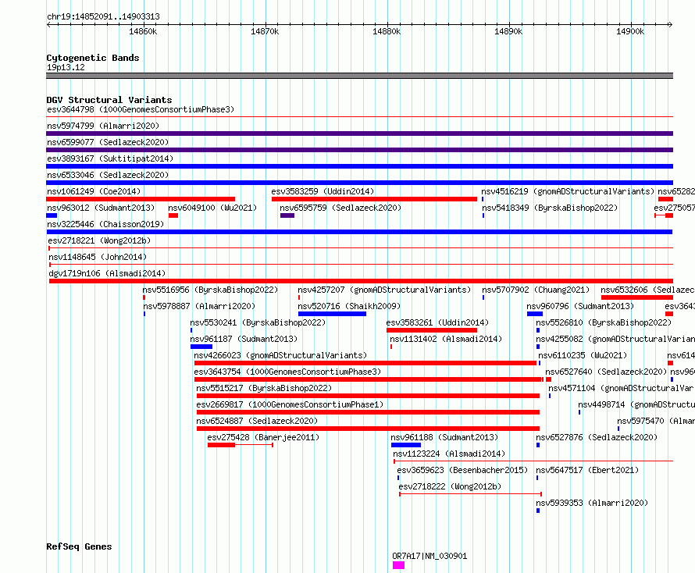Click nsv5978887 (Almarri2020) label
This screenshot has width=695, height=573.
(x=199, y=306)
